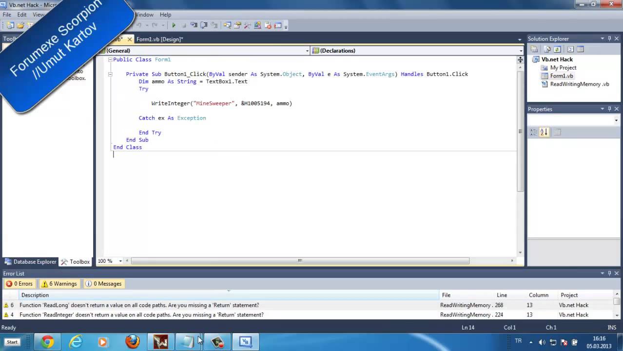
Task: Click the Open File folder toolbar icon
Action: [x=20, y=25]
